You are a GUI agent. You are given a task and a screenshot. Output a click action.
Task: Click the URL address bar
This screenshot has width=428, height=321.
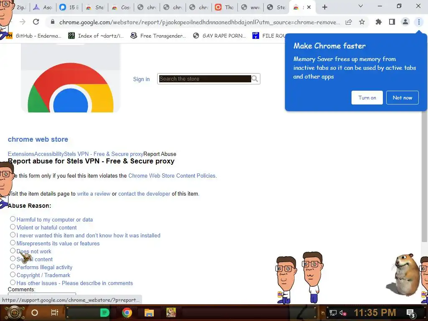199,22
